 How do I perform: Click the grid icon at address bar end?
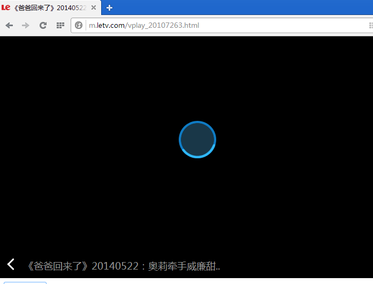[x=371, y=25]
